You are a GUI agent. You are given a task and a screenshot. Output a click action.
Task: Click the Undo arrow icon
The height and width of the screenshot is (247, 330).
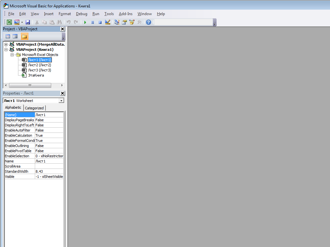(x=68, y=22)
